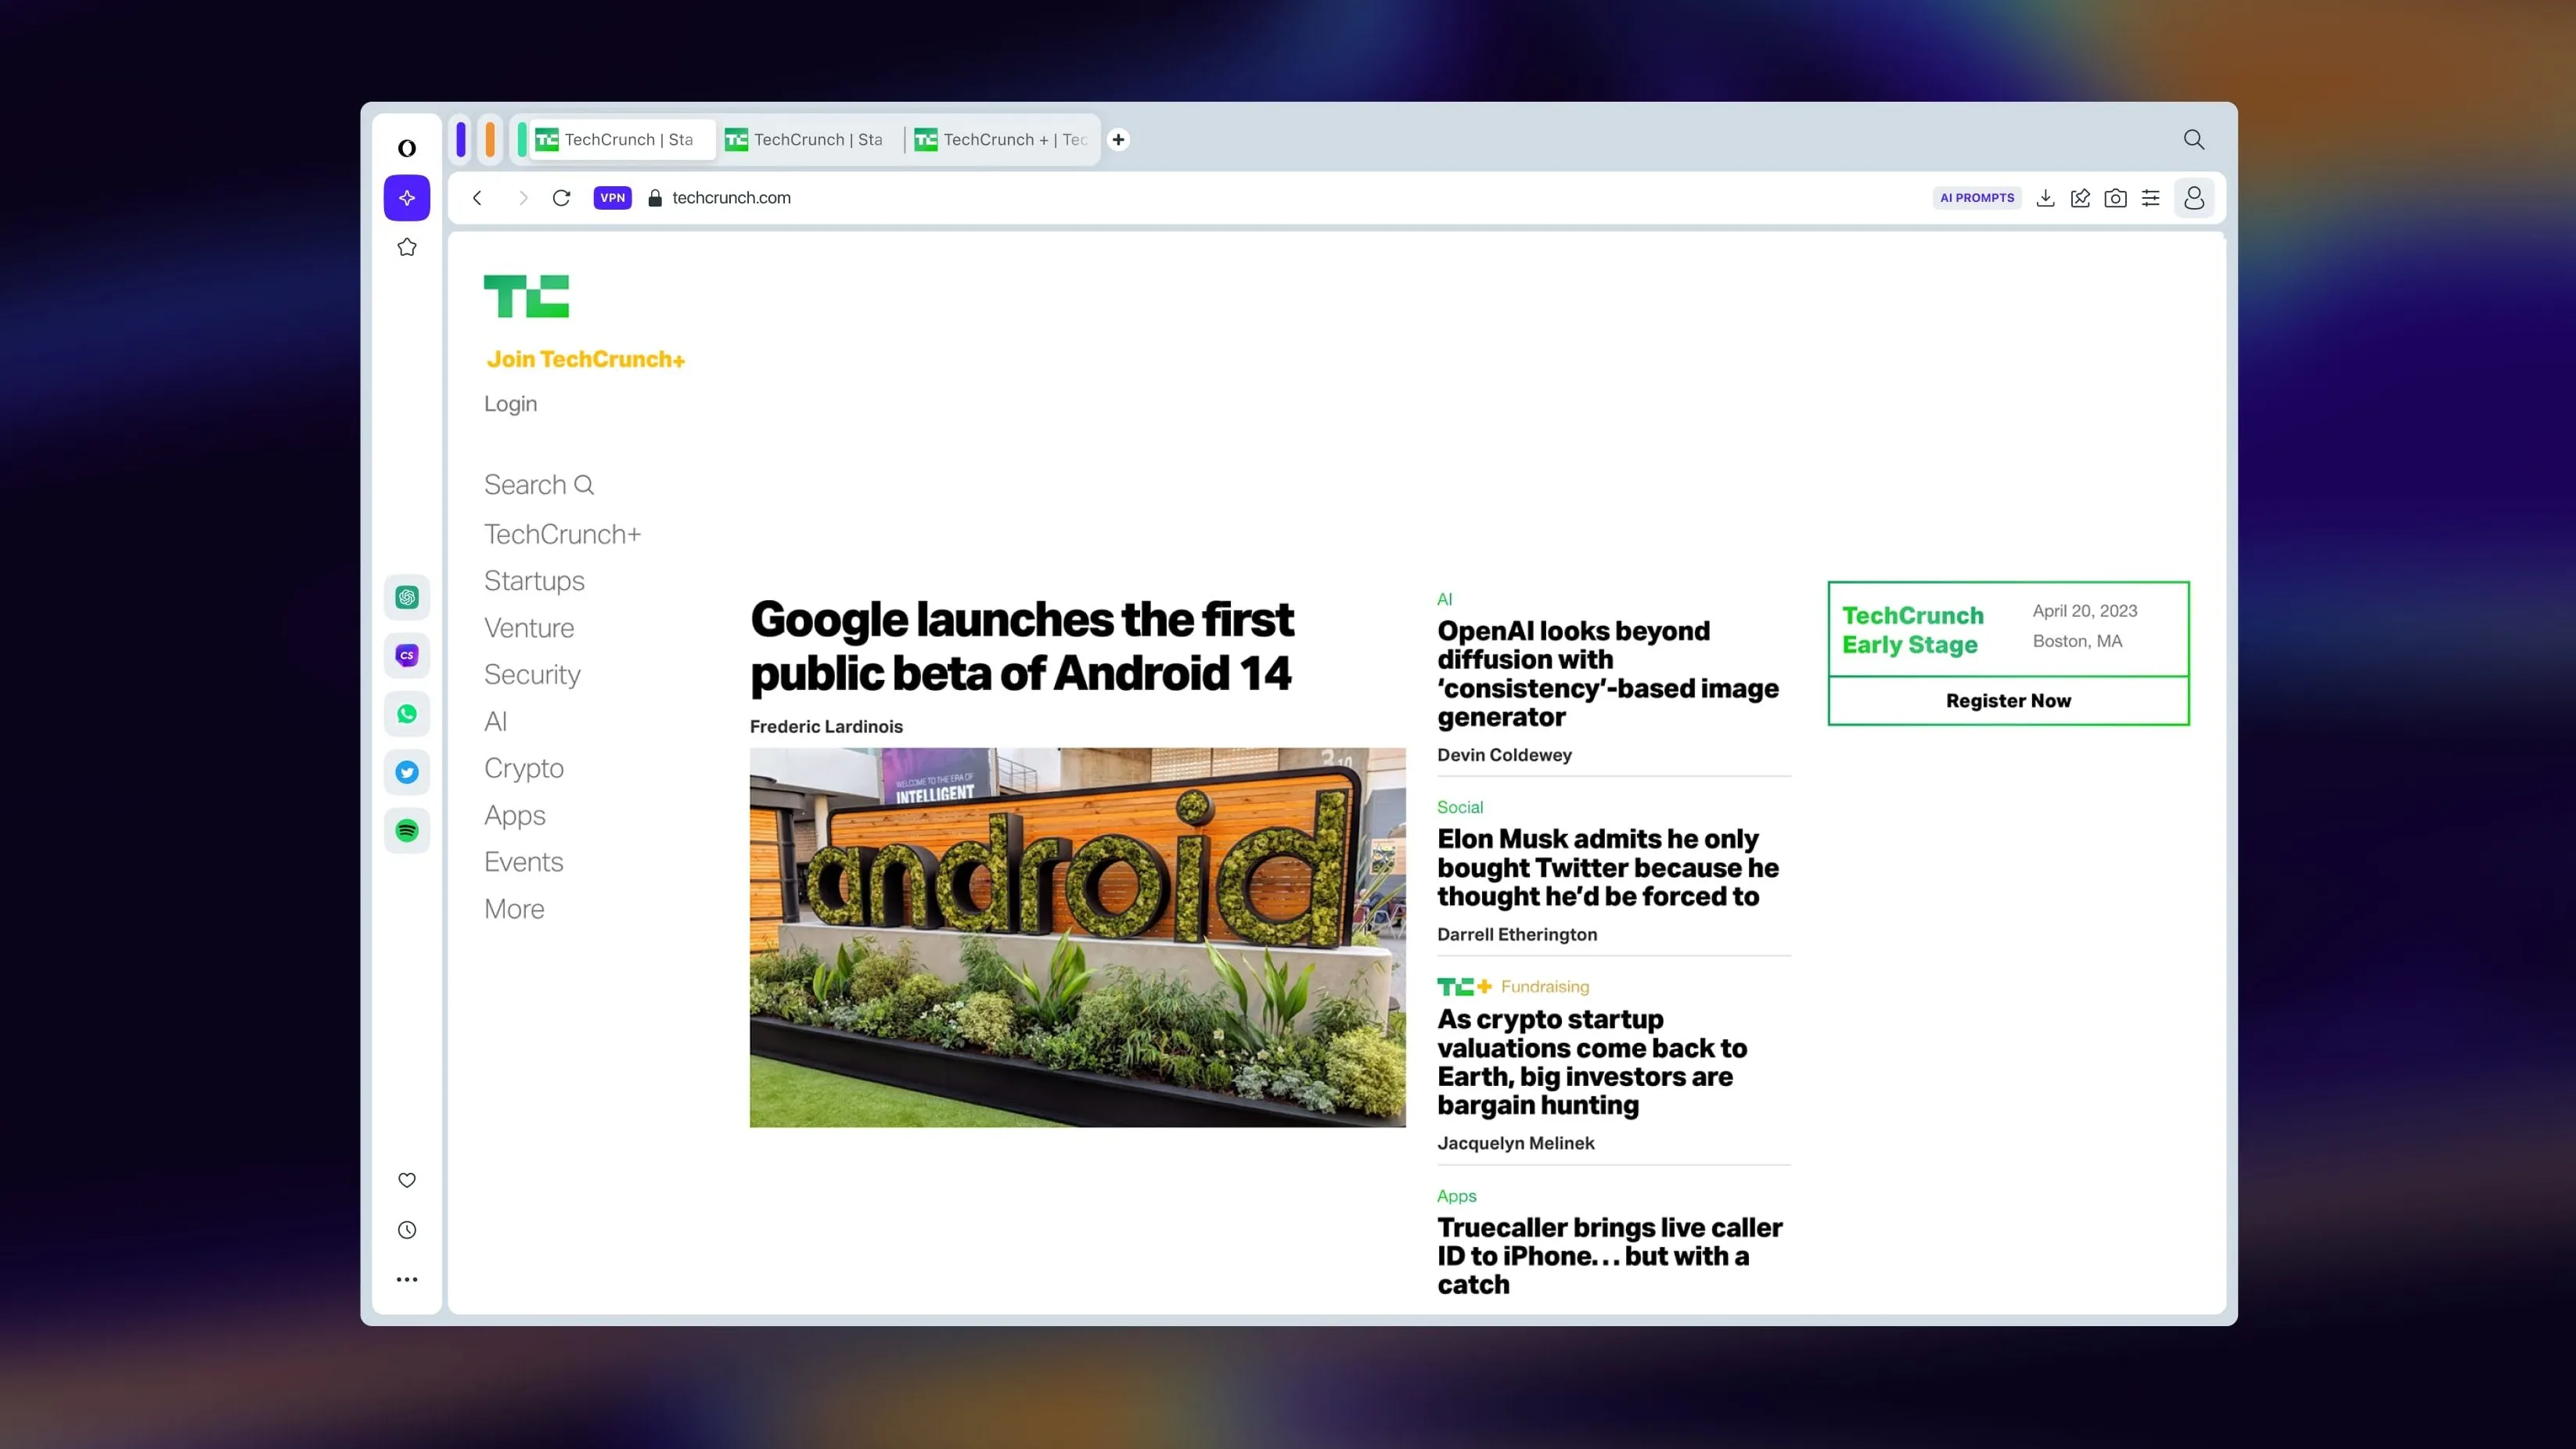Open browsing history clock icon
This screenshot has height=1449, width=2576.
pyautogui.click(x=407, y=1230)
